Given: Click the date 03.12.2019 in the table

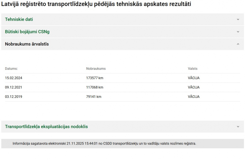Looking at the screenshot, I should 13,97.
